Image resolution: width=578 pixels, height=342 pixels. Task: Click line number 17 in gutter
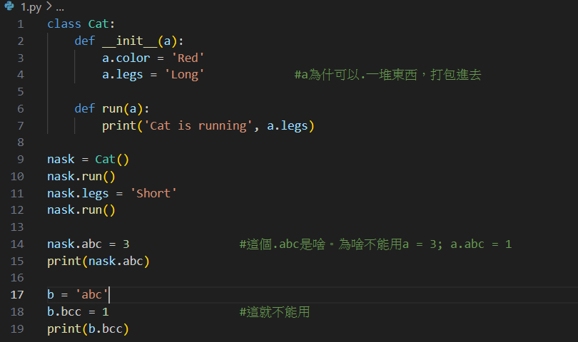pyautogui.click(x=17, y=295)
